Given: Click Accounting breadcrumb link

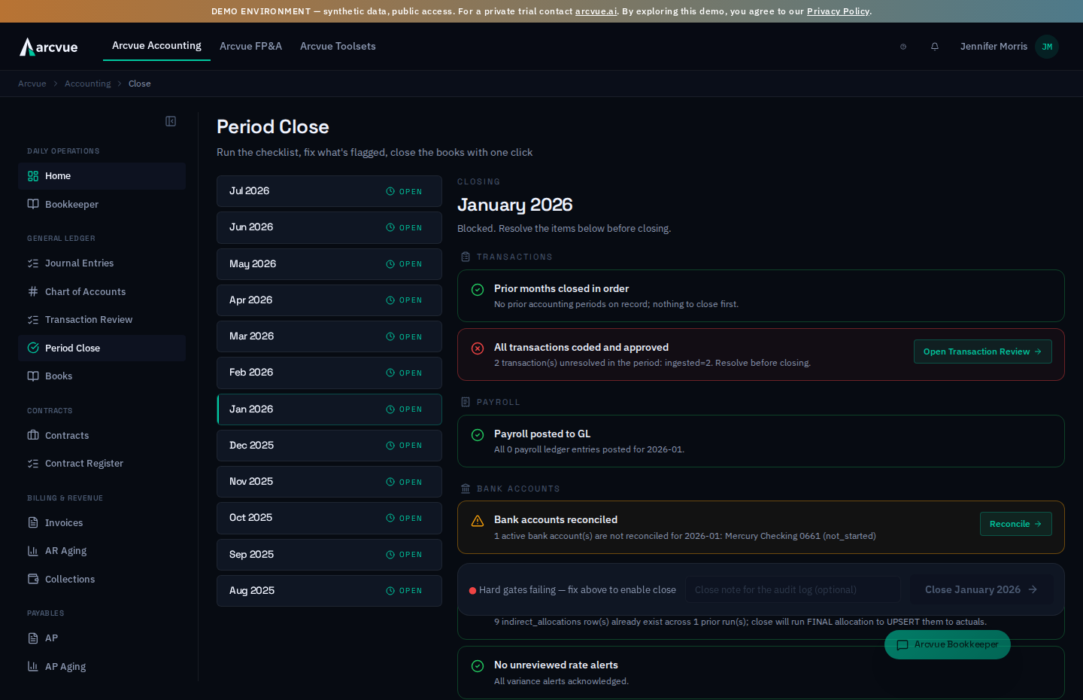Looking at the screenshot, I should (x=87, y=84).
